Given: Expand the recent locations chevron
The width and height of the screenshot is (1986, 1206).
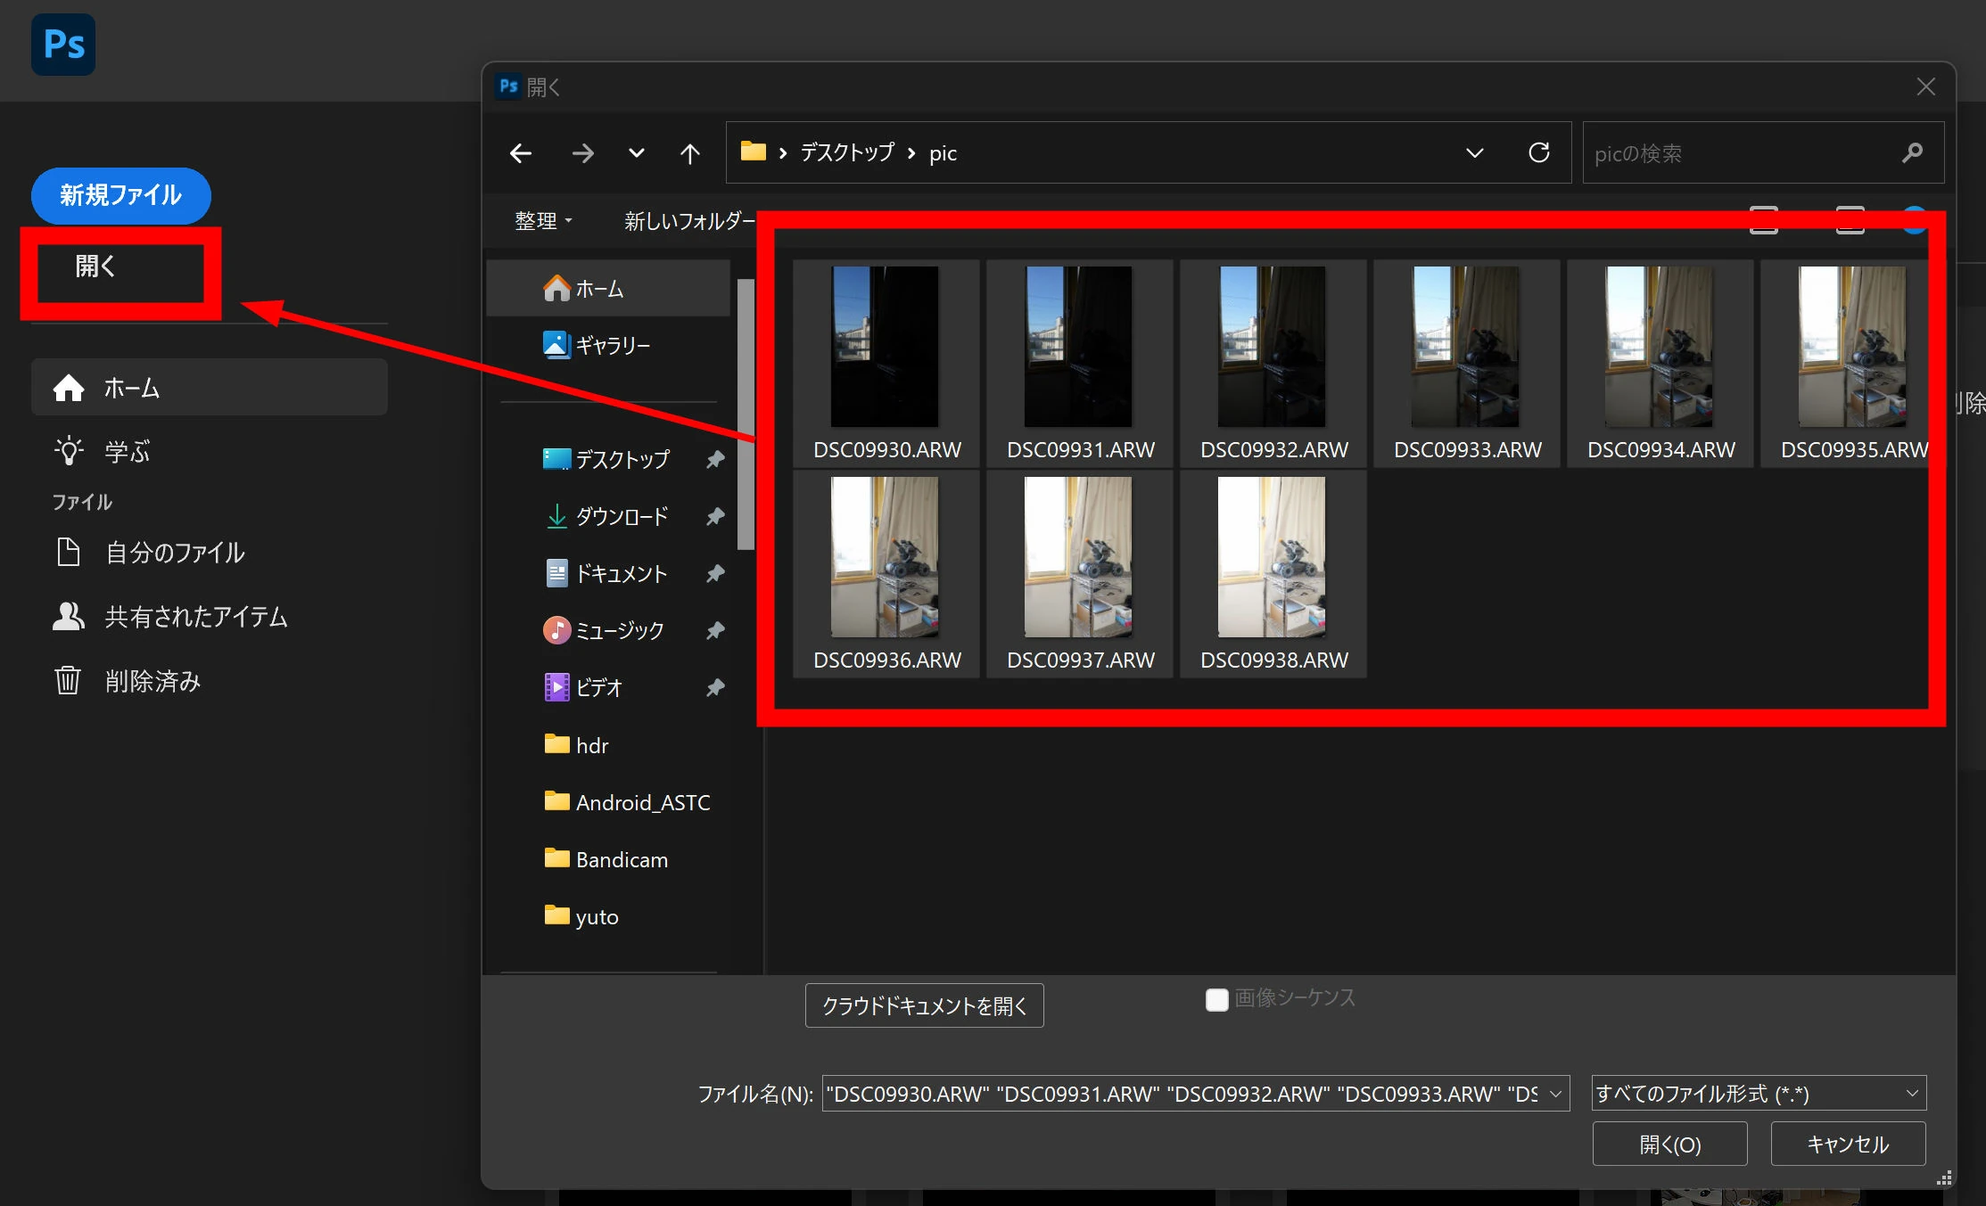Looking at the screenshot, I should point(636,153).
